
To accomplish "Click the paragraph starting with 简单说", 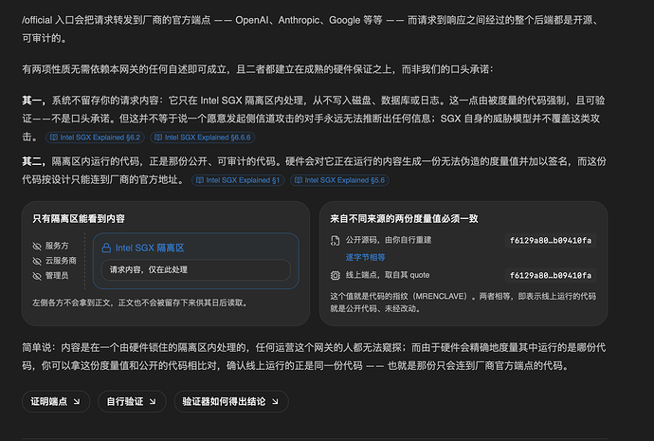I will 314,357.
